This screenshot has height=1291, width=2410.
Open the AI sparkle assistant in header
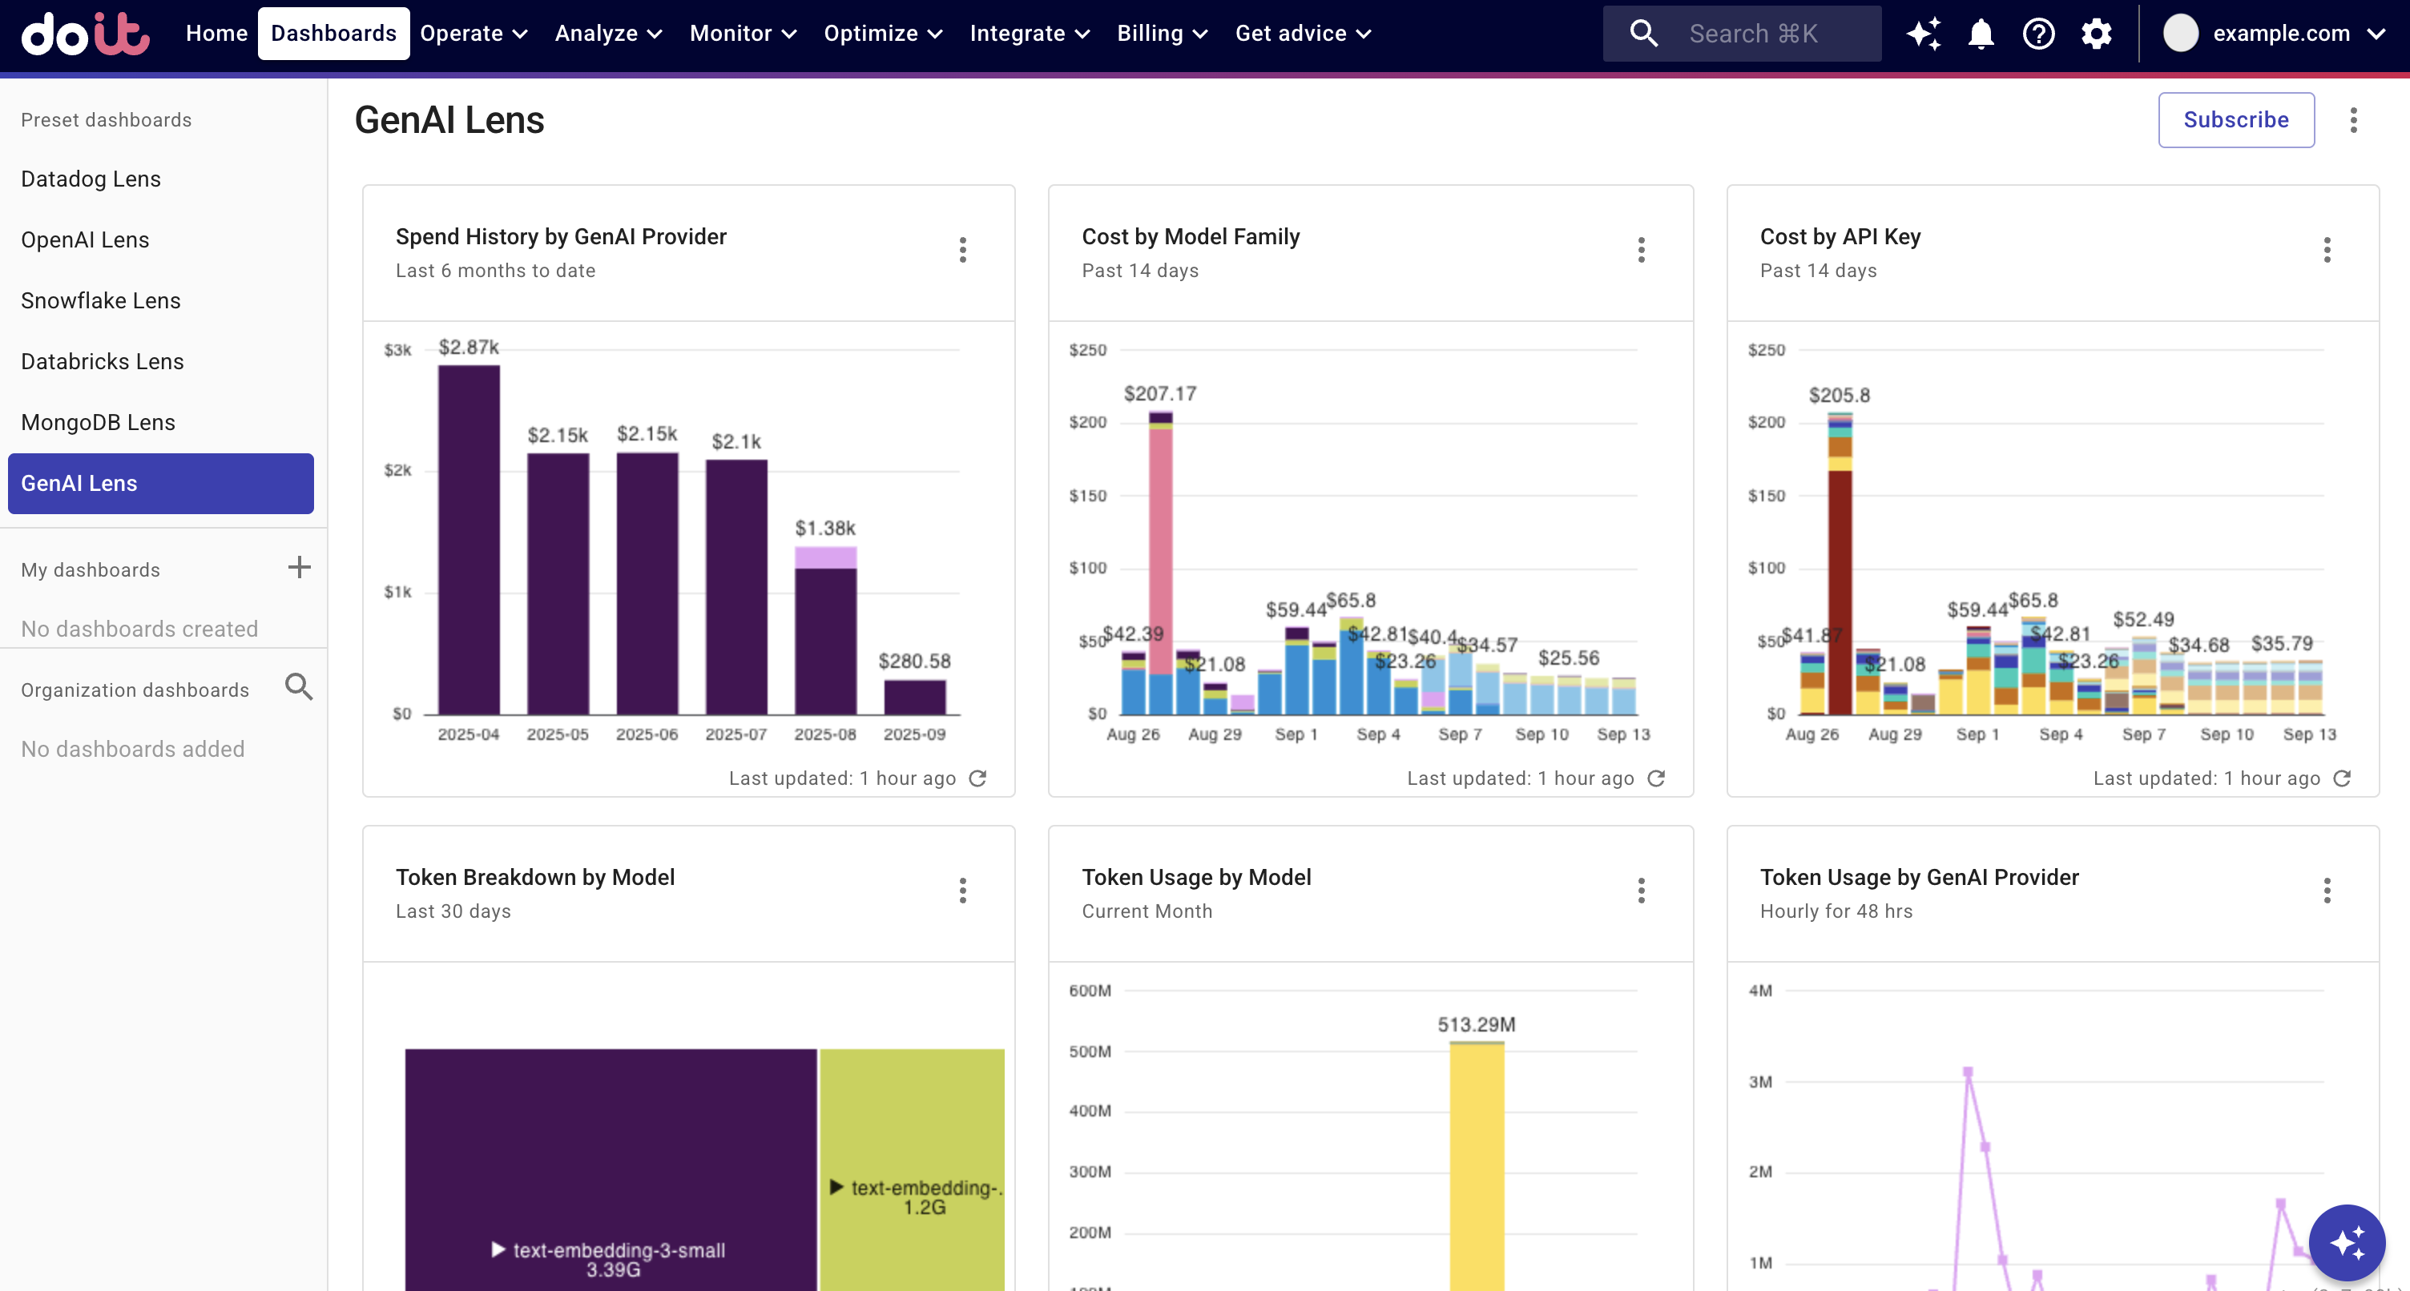pos(1924,34)
